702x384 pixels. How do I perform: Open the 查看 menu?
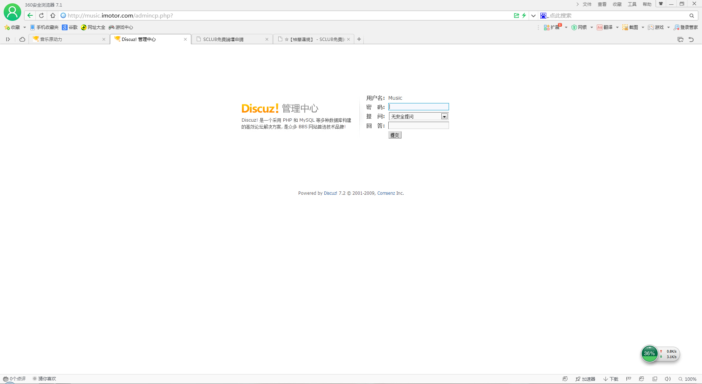[x=602, y=4]
